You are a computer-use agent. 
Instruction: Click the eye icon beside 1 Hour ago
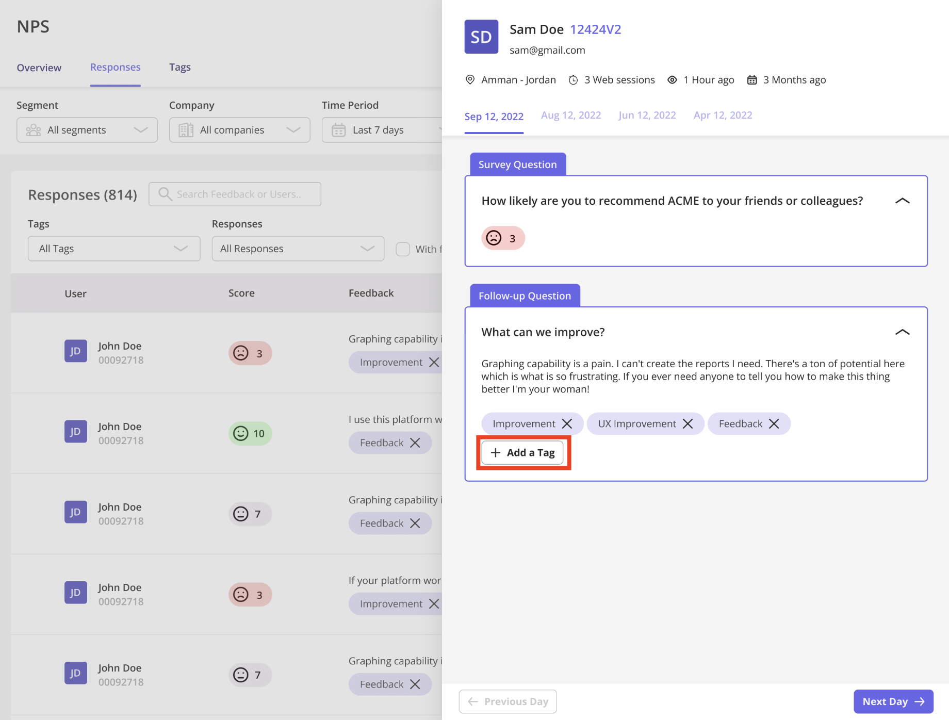[672, 80]
